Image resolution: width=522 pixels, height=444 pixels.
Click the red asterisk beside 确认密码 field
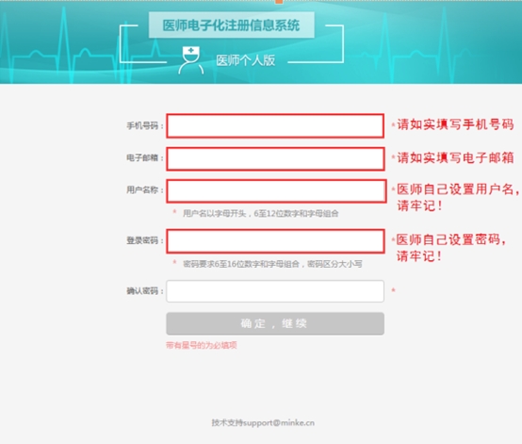tap(393, 290)
